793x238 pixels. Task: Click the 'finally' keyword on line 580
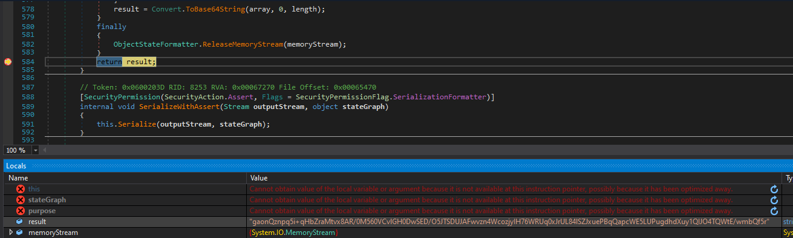111,27
